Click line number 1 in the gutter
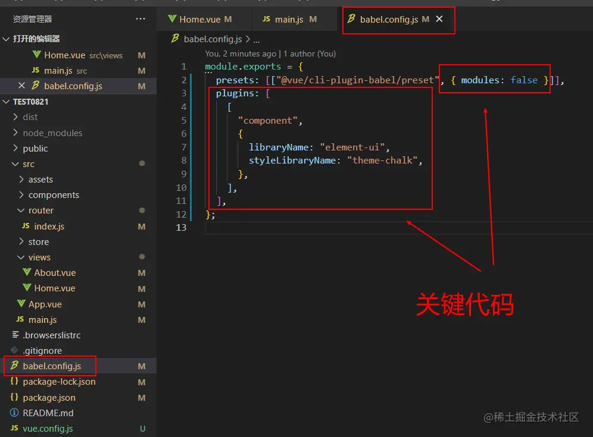 tap(184, 67)
